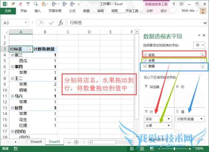Select row 9 header

[5, 84]
